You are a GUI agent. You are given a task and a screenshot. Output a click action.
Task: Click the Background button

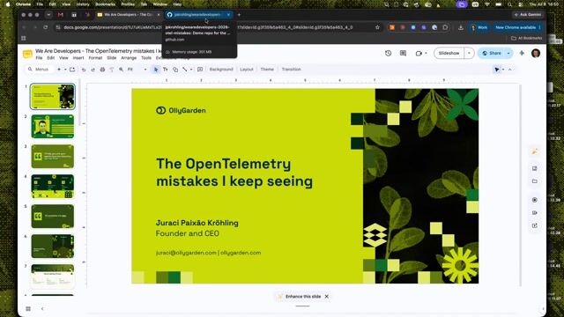point(221,70)
